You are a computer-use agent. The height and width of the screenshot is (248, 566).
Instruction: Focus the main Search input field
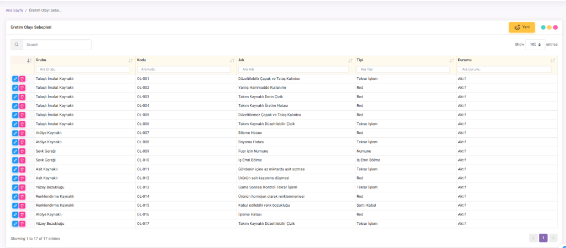(x=57, y=45)
